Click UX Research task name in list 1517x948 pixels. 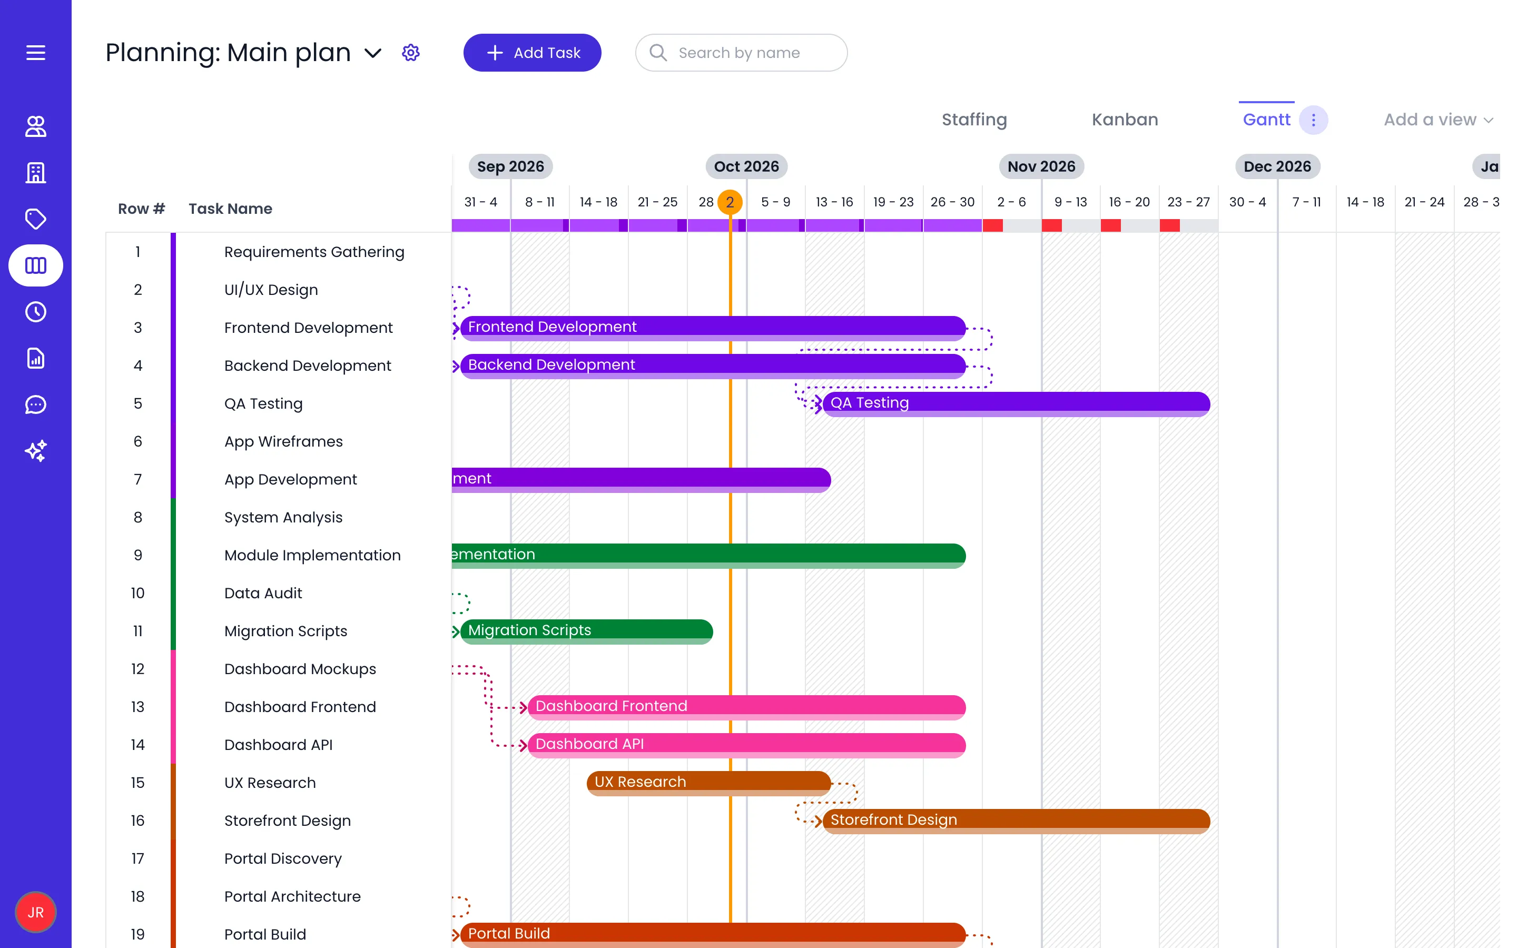click(x=270, y=783)
